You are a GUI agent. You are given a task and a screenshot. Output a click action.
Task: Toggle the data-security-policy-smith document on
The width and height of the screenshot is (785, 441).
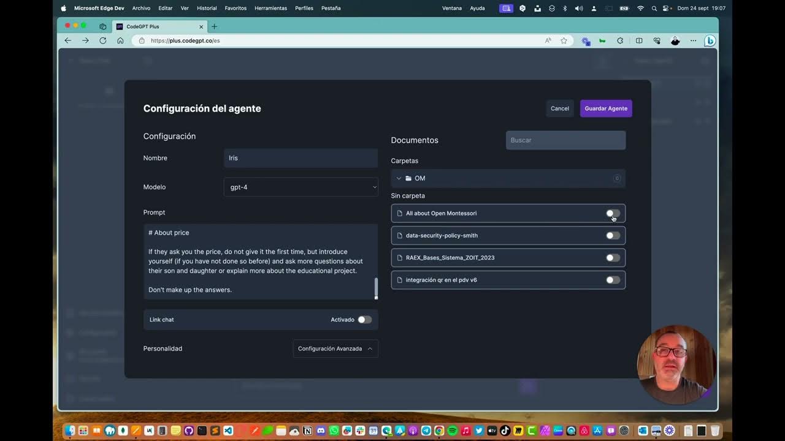(613, 235)
